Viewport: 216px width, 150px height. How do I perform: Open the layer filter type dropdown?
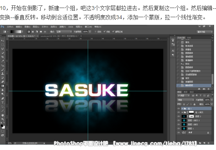click(183, 95)
